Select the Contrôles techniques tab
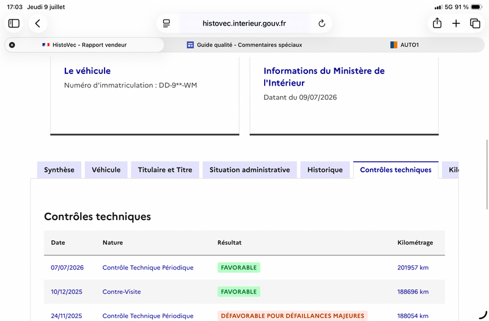Viewport: 489px width, 321px height. click(395, 170)
